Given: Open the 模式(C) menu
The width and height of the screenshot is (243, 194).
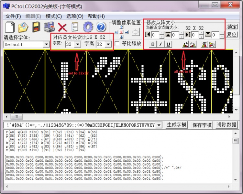Looking at the screenshot, I should coord(53,16).
